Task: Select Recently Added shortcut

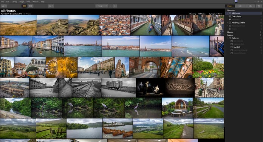Action: pyautogui.click(x=238, y=23)
